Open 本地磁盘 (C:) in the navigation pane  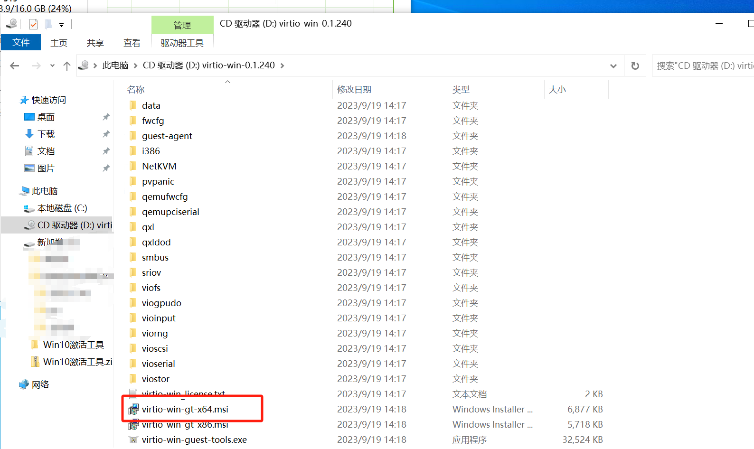62,208
